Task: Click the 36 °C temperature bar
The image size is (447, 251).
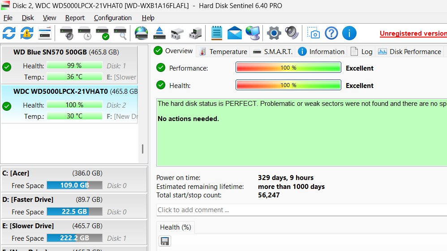Action: (74, 77)
